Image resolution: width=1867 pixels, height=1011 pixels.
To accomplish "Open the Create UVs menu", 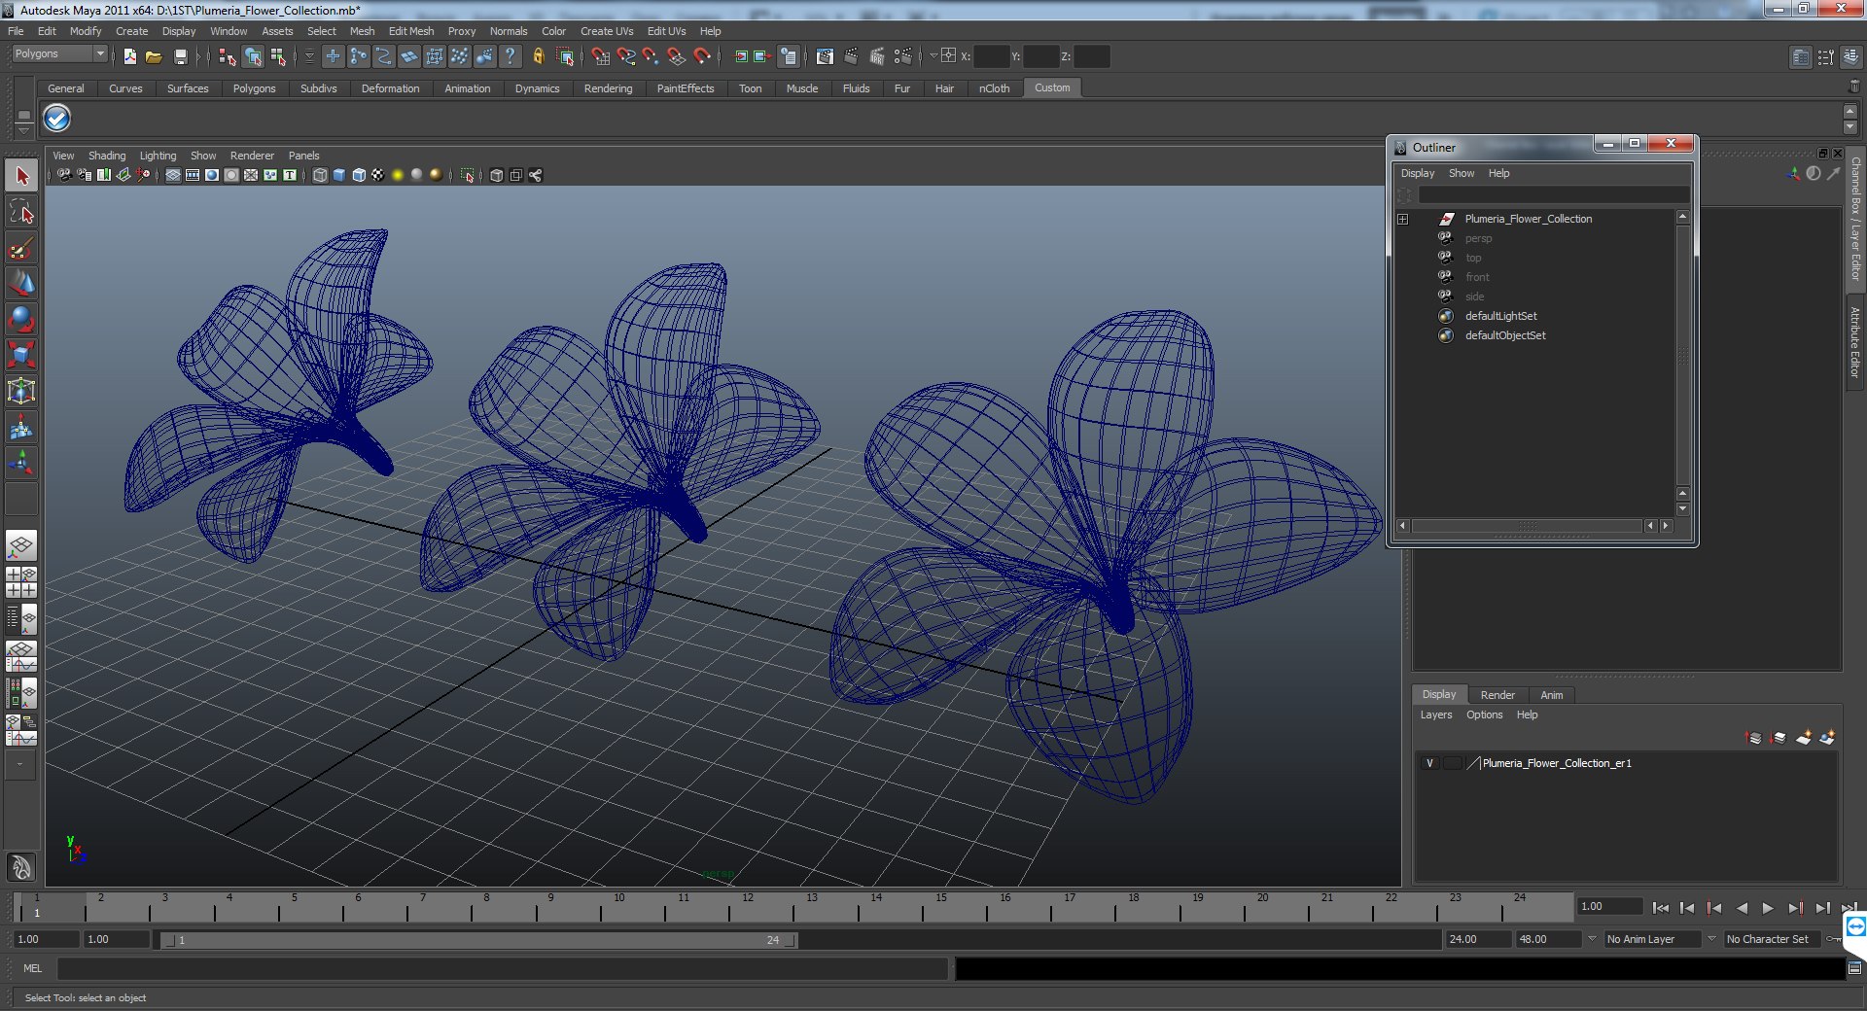I will click(x=607, y=31).
